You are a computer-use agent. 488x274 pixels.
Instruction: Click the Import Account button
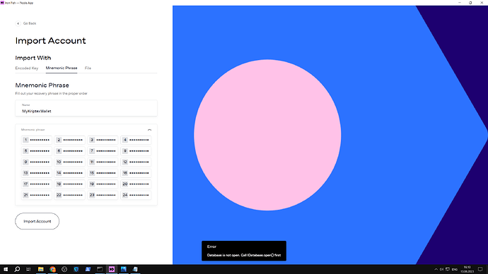[x=37, y=221]
